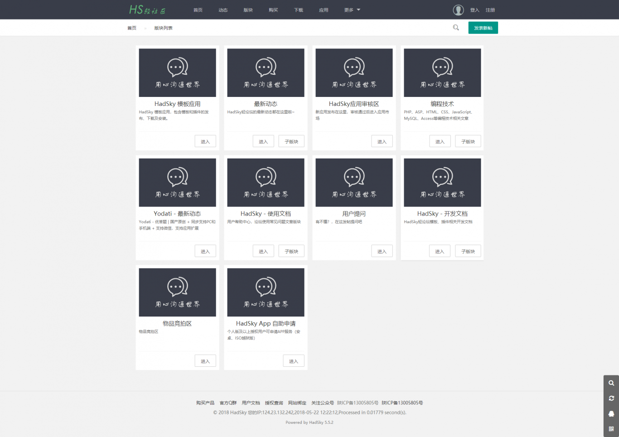Click the 注册 register link

(x=490, y=10)
